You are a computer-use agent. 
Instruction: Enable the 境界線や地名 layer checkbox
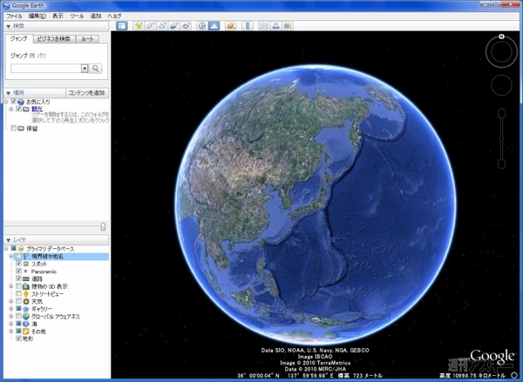tap(18, 257)
